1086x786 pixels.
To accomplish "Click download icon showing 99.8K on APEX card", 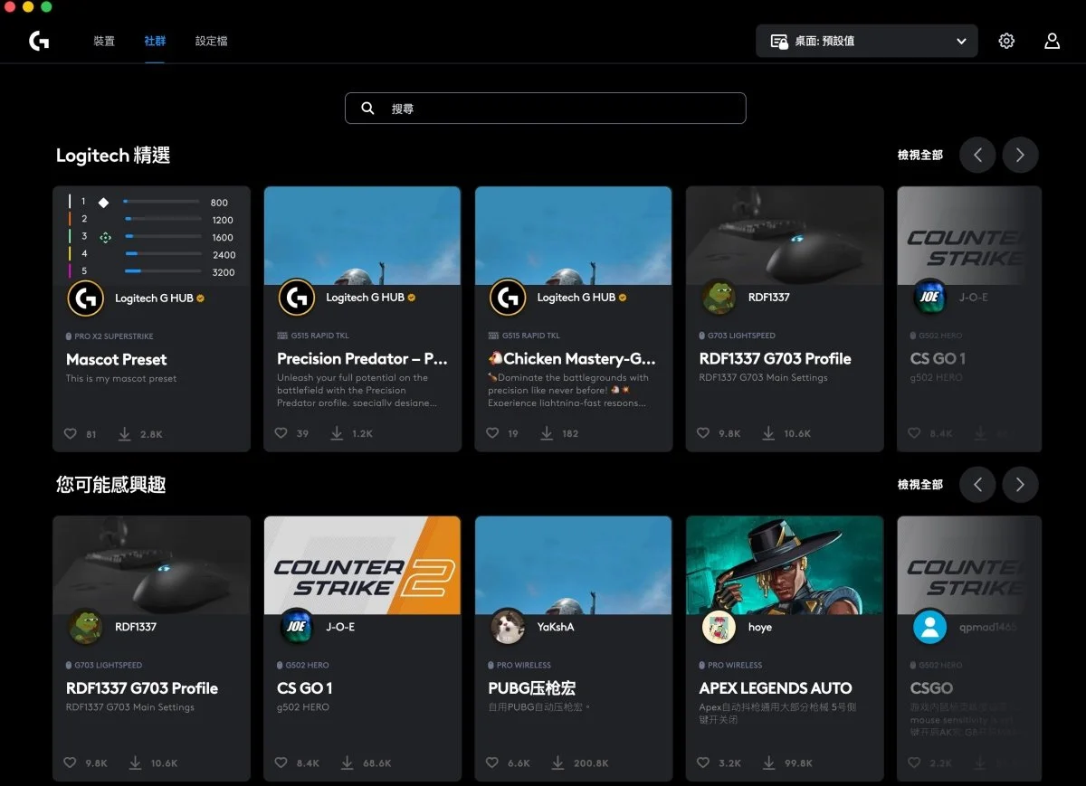I will pos(768,762).
